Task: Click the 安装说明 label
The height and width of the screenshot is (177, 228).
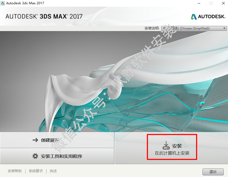Action: point(152,28)
